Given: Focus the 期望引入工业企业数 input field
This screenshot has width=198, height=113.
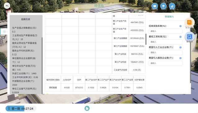Looking at the screenshot, I should (165, 52).
